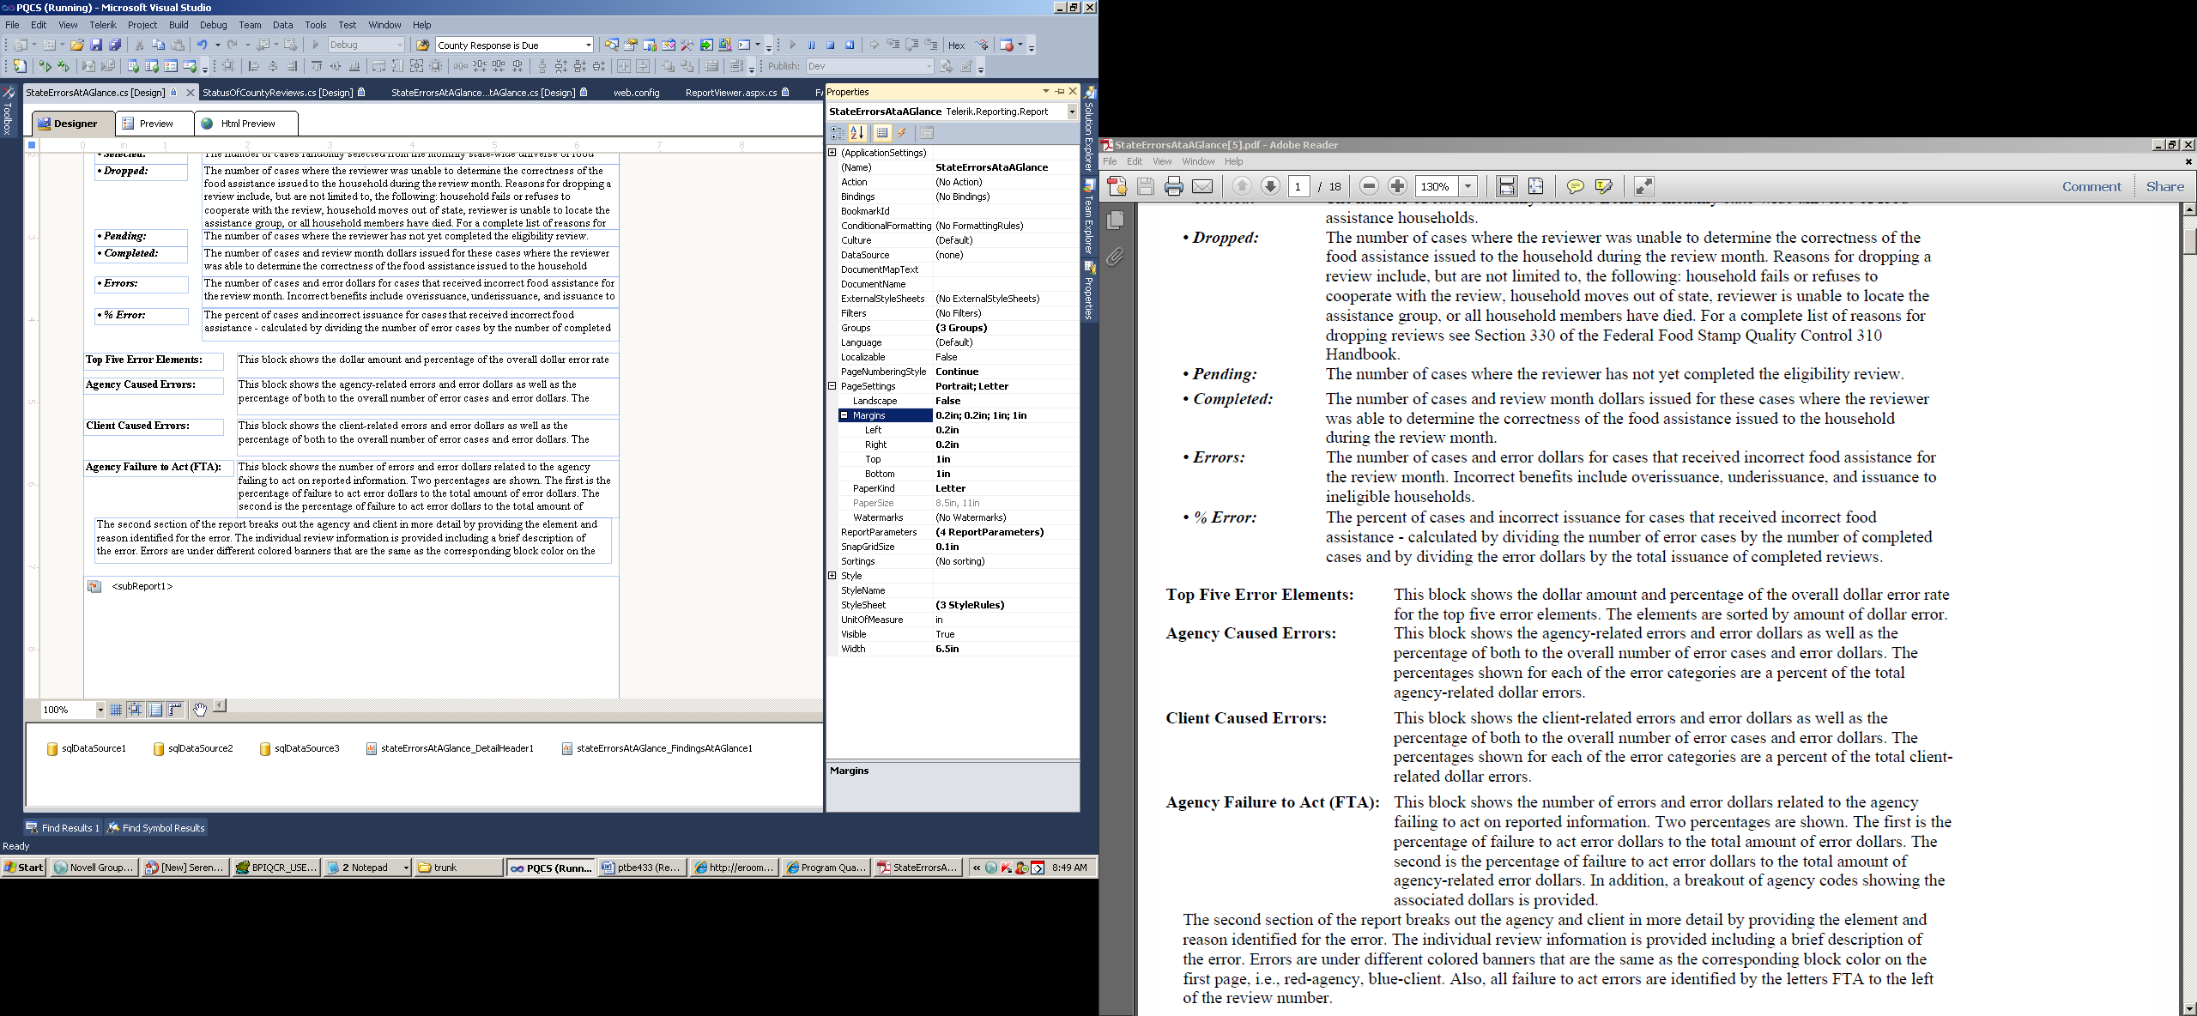This screenshot has height=1016, width=2197.
Task: Open the Comment pane in Adobe Reader
Action: click(x=2091, y=186)
